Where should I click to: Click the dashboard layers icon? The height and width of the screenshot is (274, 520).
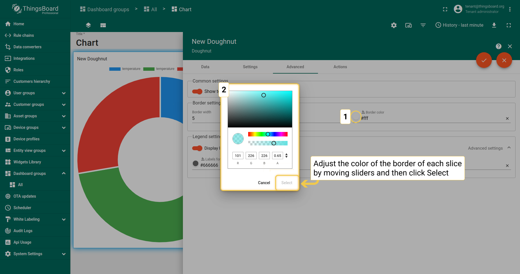(x=88, y=25)
